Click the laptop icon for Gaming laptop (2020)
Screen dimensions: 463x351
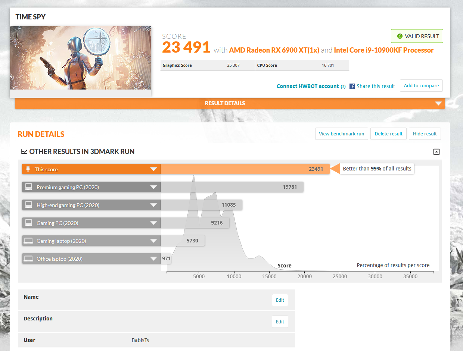[x=29, y=241]
